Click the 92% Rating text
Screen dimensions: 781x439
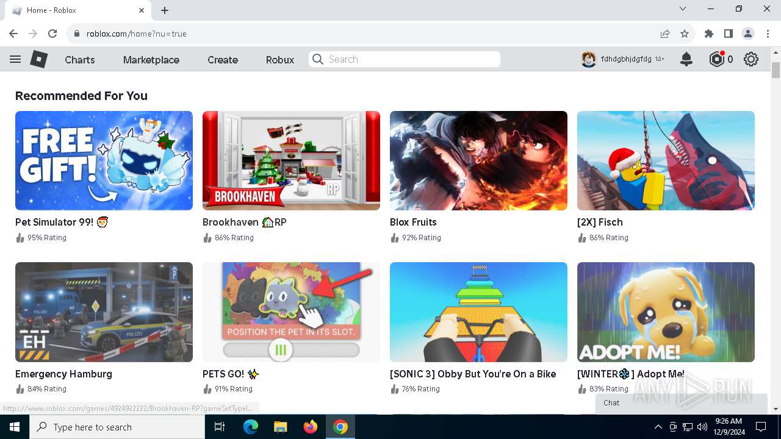point(422,238)
